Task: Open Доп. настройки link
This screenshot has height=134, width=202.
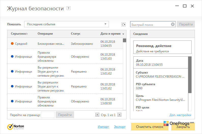Action: click(180, 115)
